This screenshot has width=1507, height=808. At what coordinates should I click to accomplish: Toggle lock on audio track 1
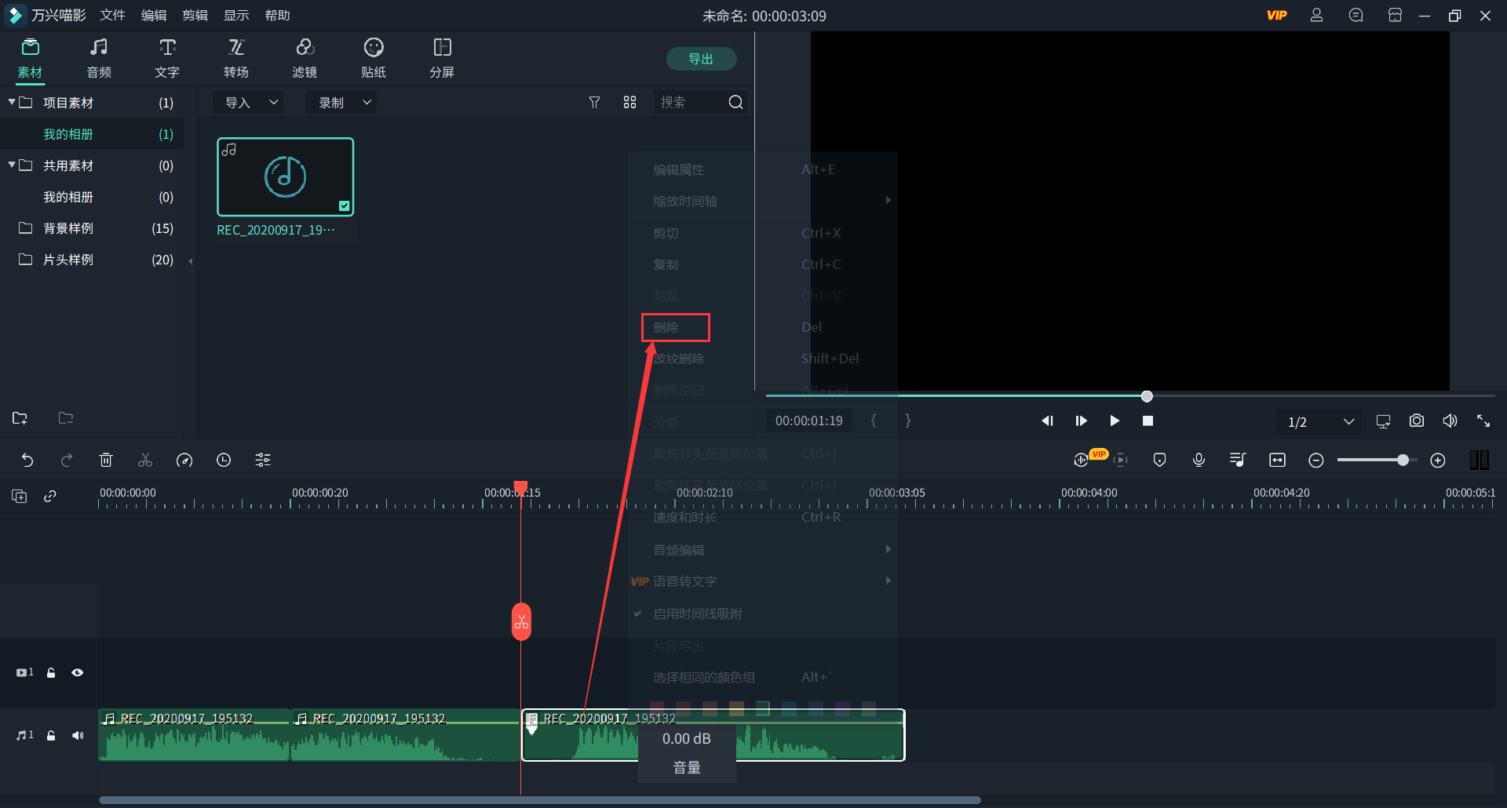pos(51,736)
